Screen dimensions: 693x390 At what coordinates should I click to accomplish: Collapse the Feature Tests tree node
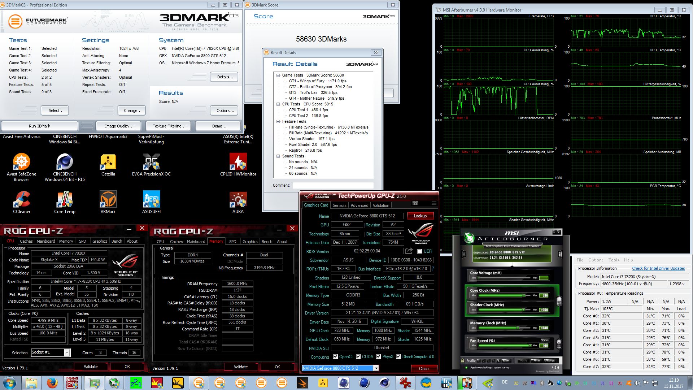[278, 122]
